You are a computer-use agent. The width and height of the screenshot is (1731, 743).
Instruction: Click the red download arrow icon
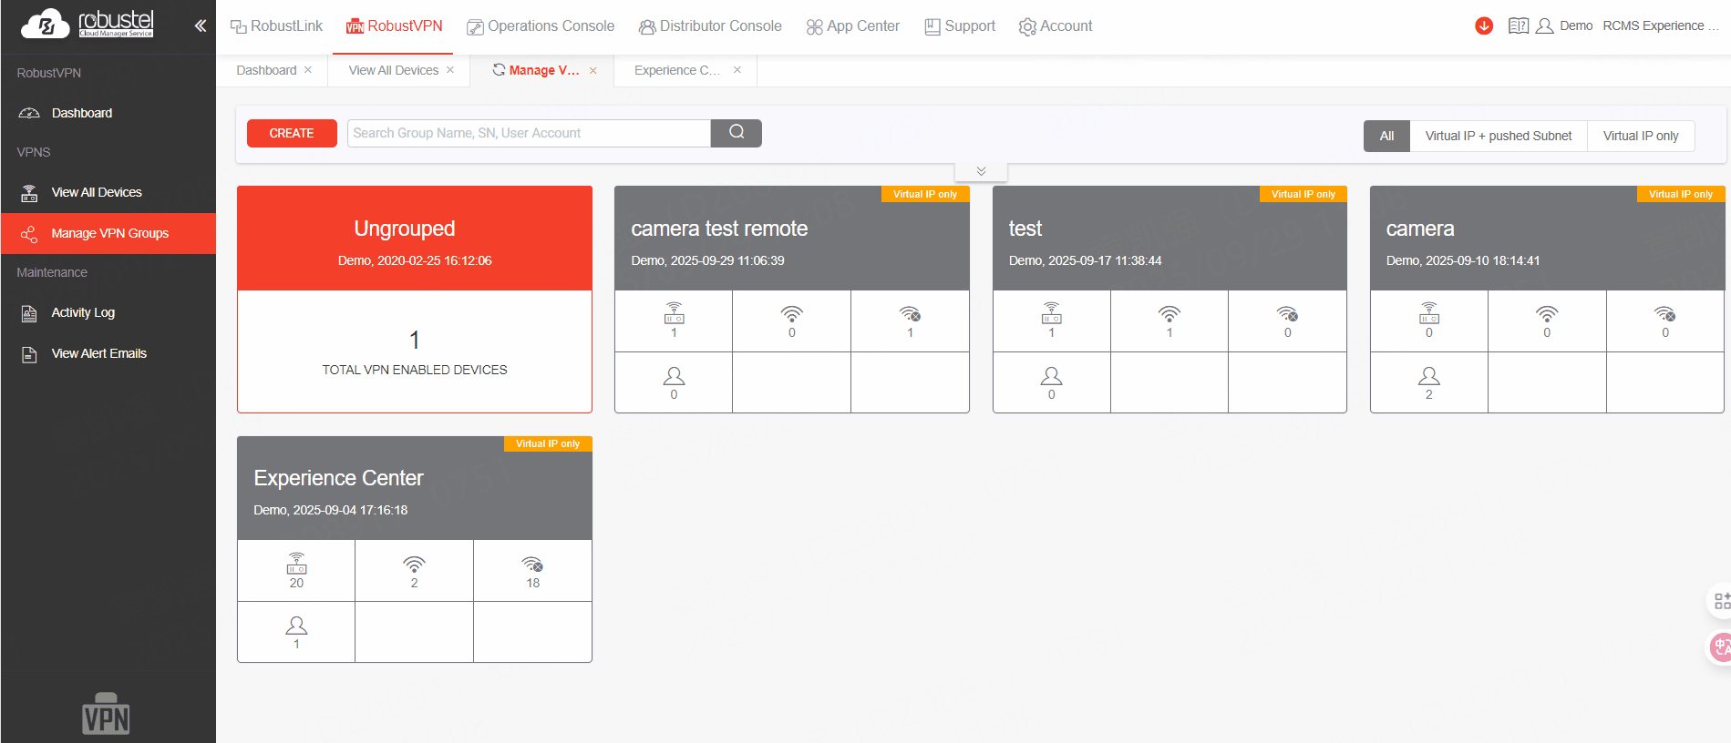(1484, 26)
